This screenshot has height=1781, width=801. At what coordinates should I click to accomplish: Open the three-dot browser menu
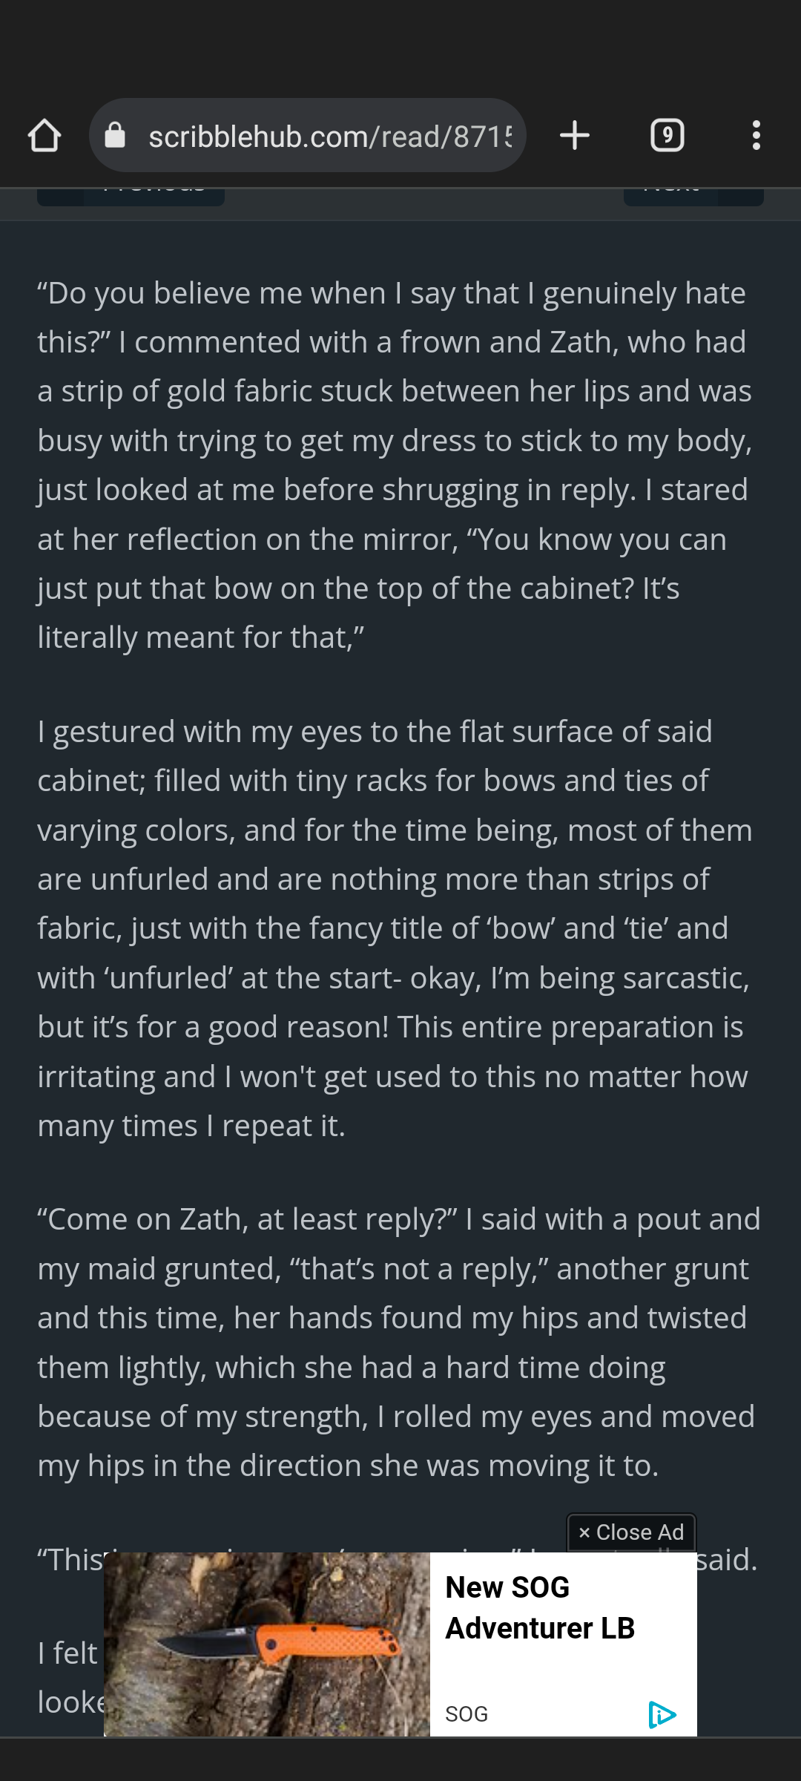[756, 136]
